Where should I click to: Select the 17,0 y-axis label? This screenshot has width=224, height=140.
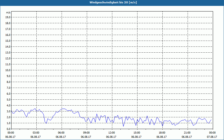pos(8,29)
